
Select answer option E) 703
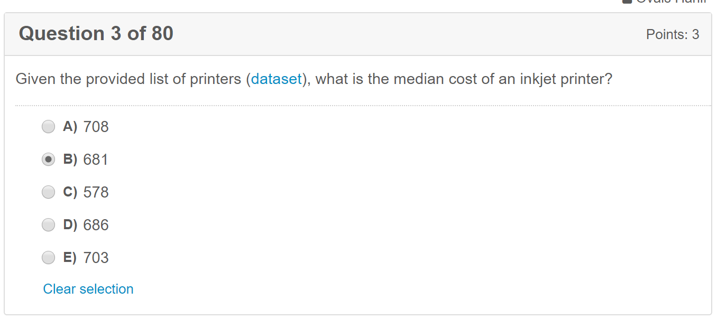coord(48,257)
